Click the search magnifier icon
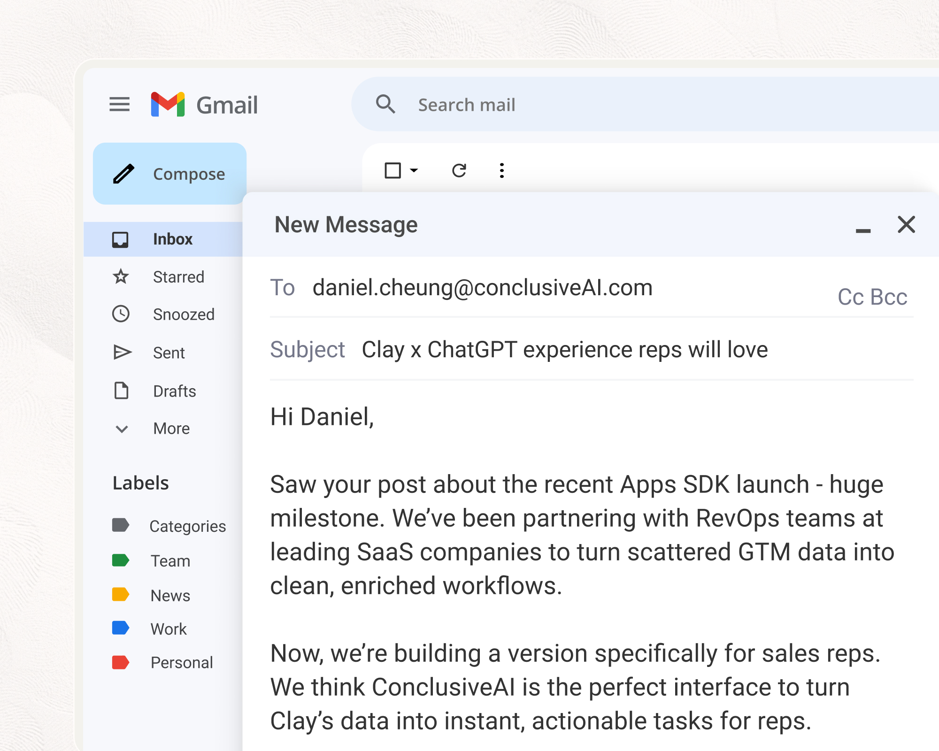 385,104
